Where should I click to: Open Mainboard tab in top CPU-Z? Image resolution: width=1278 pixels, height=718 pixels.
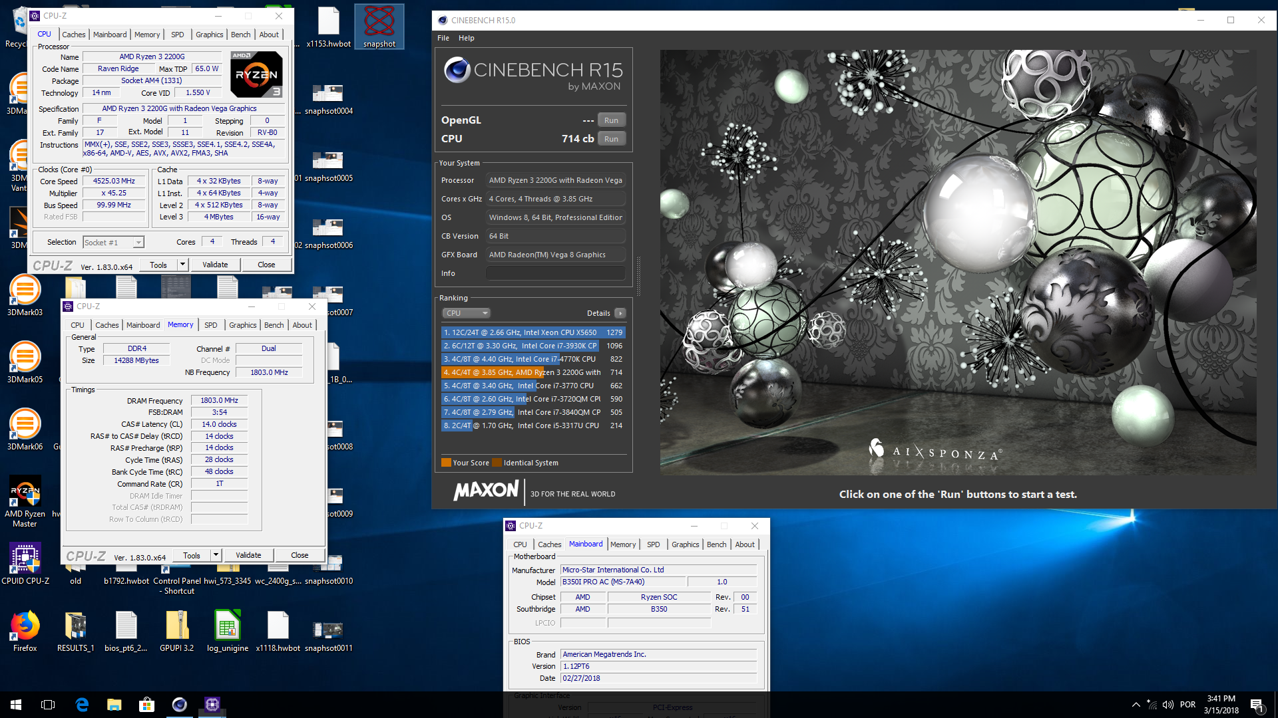click(x=110, y=35)
